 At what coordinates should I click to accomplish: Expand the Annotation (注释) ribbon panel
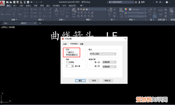click(62, 20)
